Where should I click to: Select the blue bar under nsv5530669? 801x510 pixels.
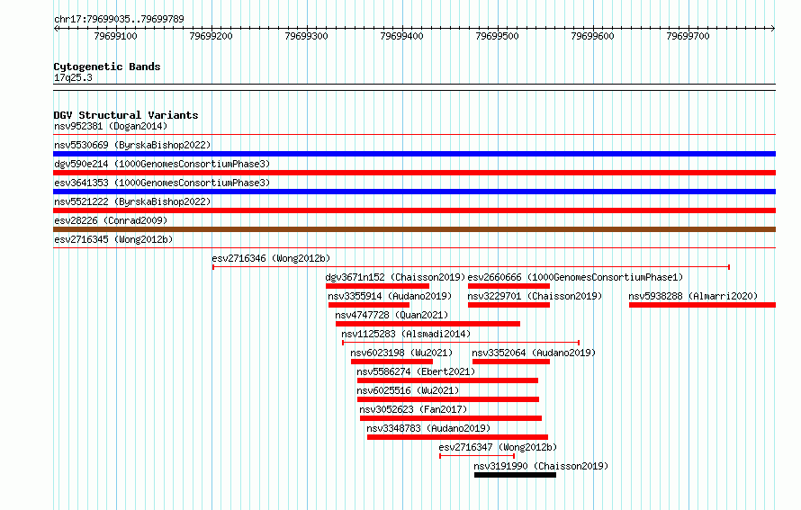point(414,154)
